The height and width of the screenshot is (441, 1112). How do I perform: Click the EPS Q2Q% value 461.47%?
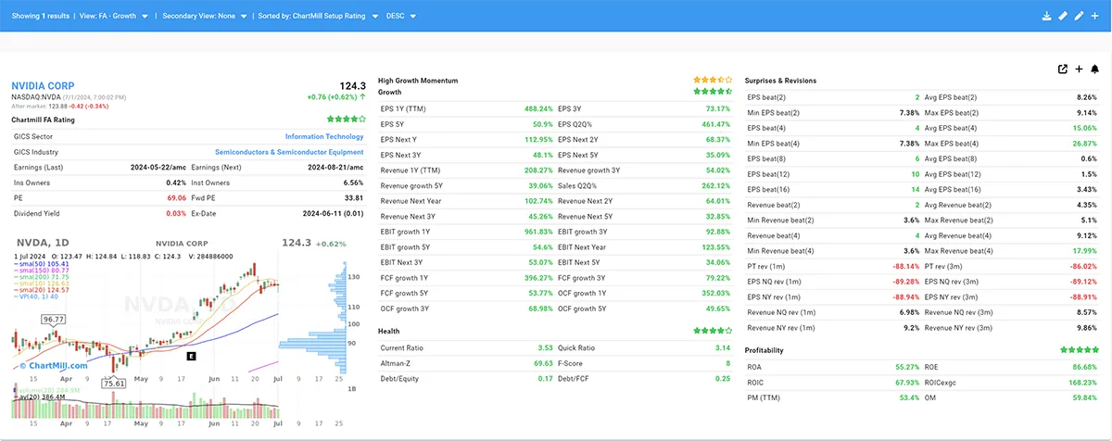coord(714,123)
